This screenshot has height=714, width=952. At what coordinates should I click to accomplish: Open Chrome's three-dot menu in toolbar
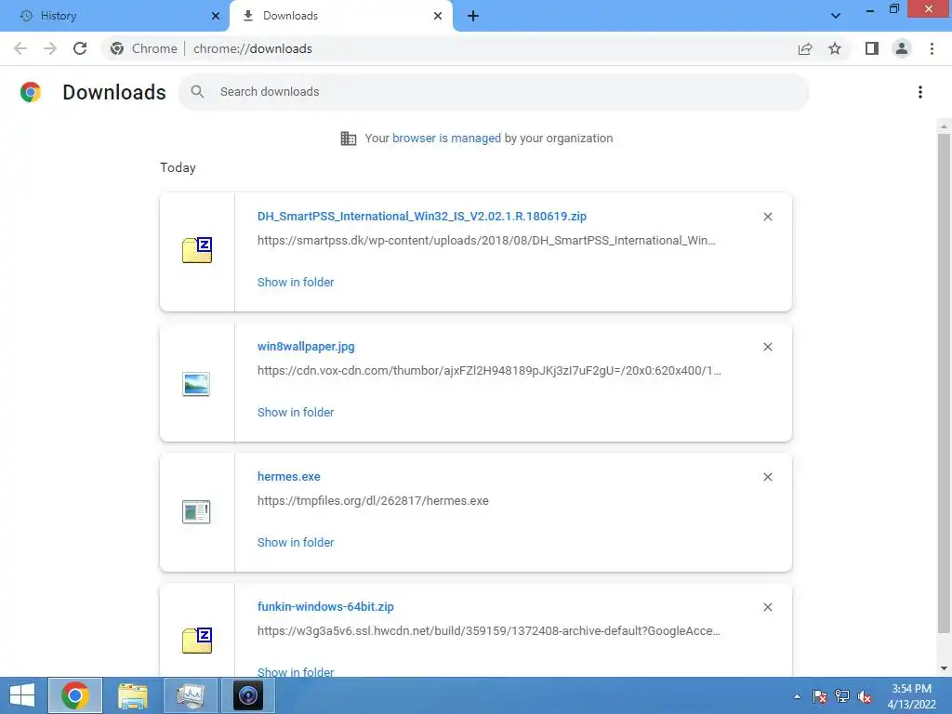pyautogui.click(x=932, y=48)
